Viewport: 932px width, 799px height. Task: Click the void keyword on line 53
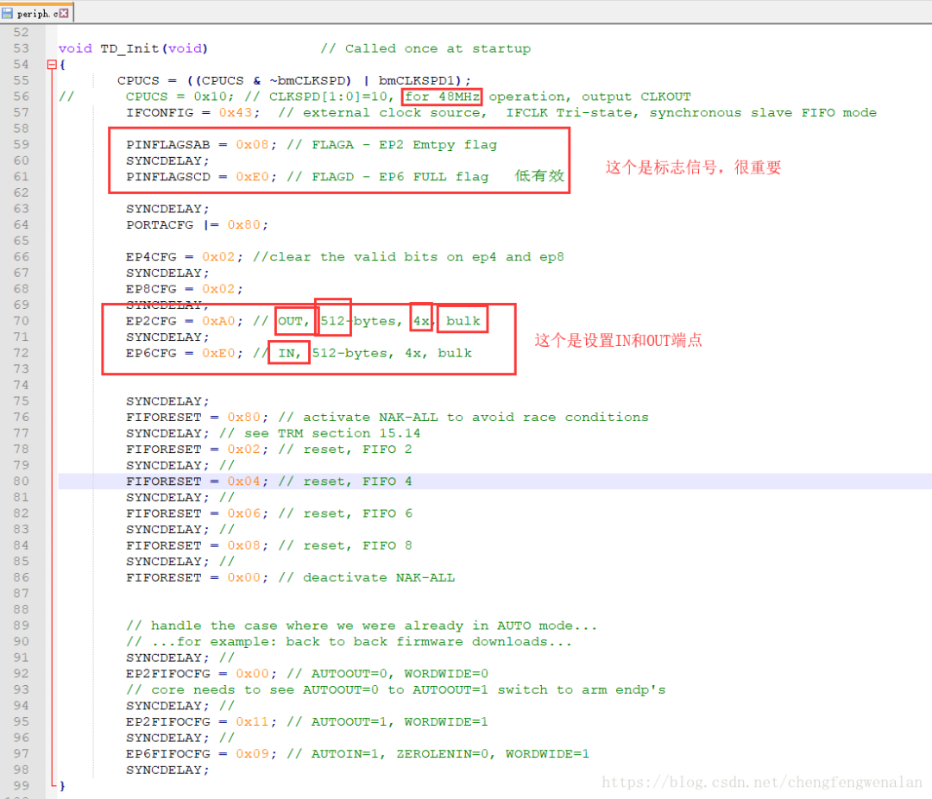[x=75, y=47]
